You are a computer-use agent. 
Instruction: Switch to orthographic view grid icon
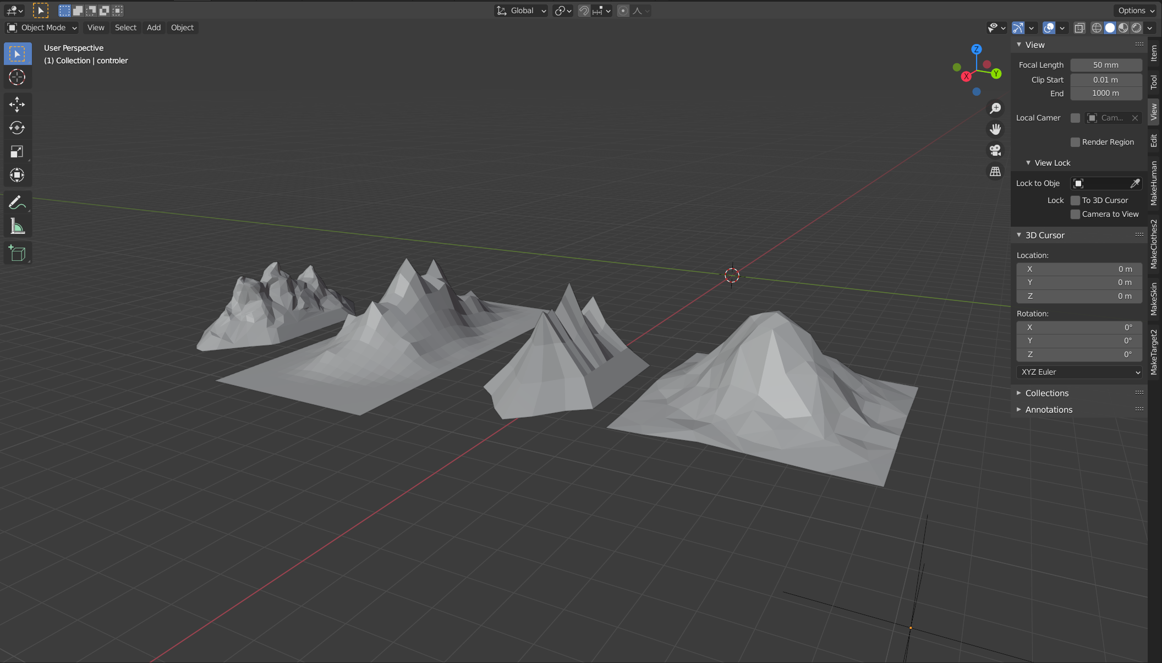(995, 172)
